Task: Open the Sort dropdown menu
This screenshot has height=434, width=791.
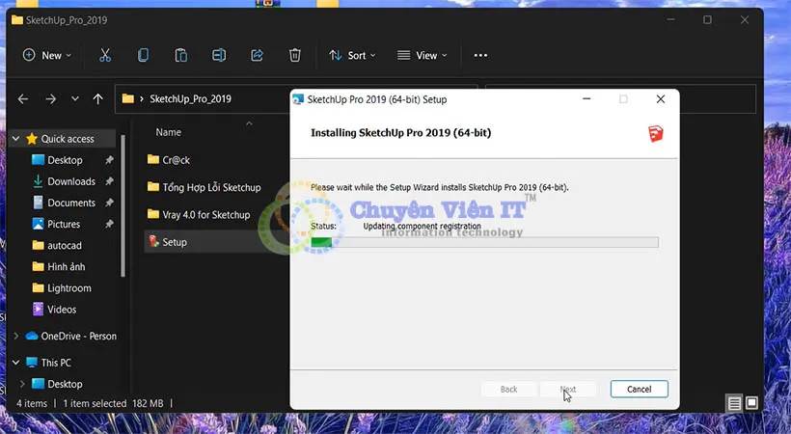Action: click(353, 56)
